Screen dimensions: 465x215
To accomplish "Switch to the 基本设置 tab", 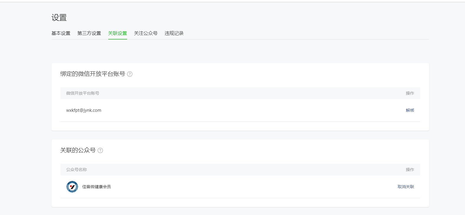I will [x=61, y=33].
